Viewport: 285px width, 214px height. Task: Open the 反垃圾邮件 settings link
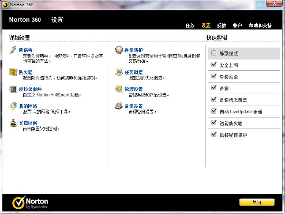click(30, 89)
